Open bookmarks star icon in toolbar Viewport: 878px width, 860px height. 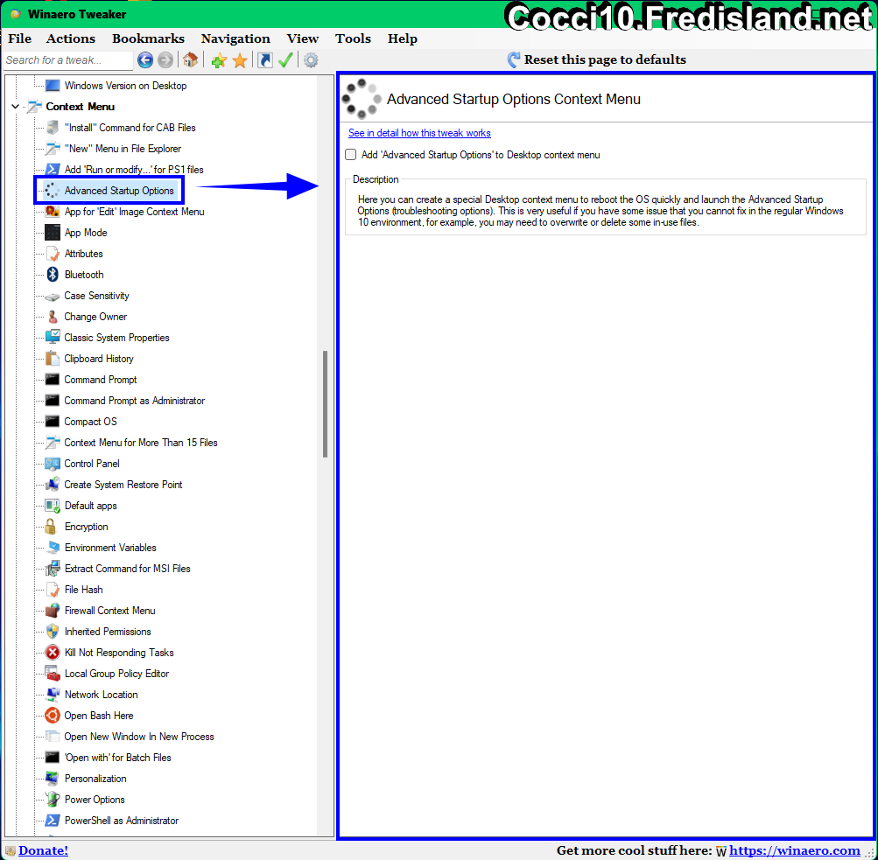(x=240, y=60)
